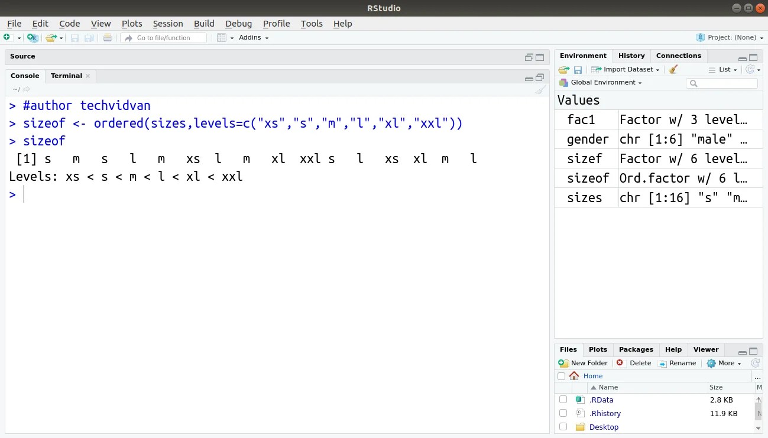768x438 pixels.
Task: Refresh the Environment pane
Action: [x=750, y=69]
